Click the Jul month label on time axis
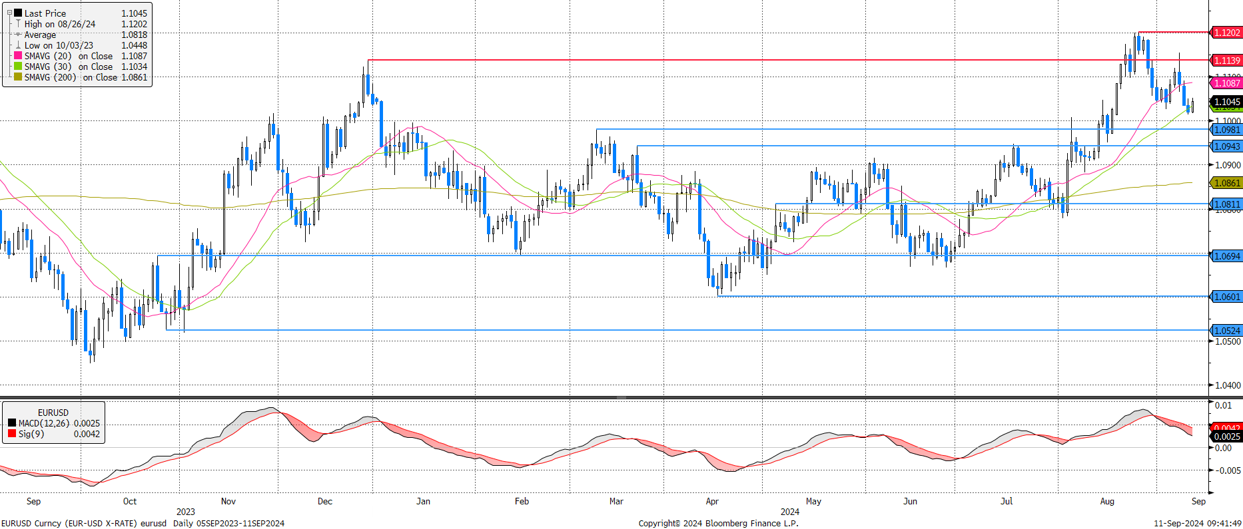The image size is (1243, 529). pos(1007,501)
